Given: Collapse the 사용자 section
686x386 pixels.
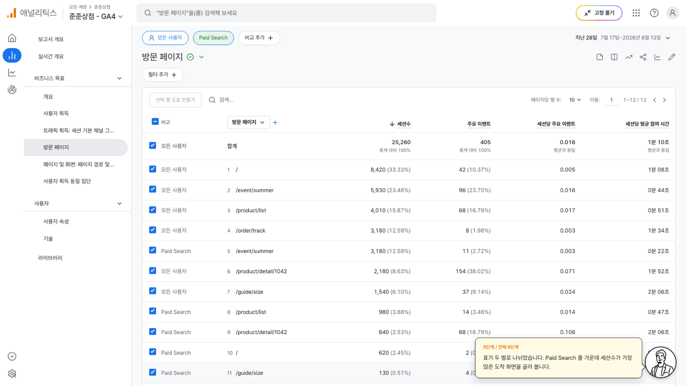Looking at the screenshot, I should point(120,204).
